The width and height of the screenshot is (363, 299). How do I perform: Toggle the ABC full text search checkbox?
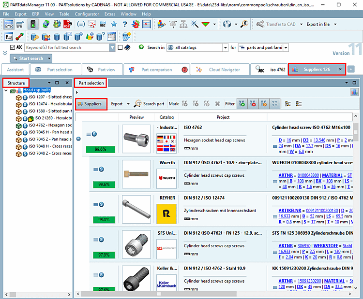12,47
